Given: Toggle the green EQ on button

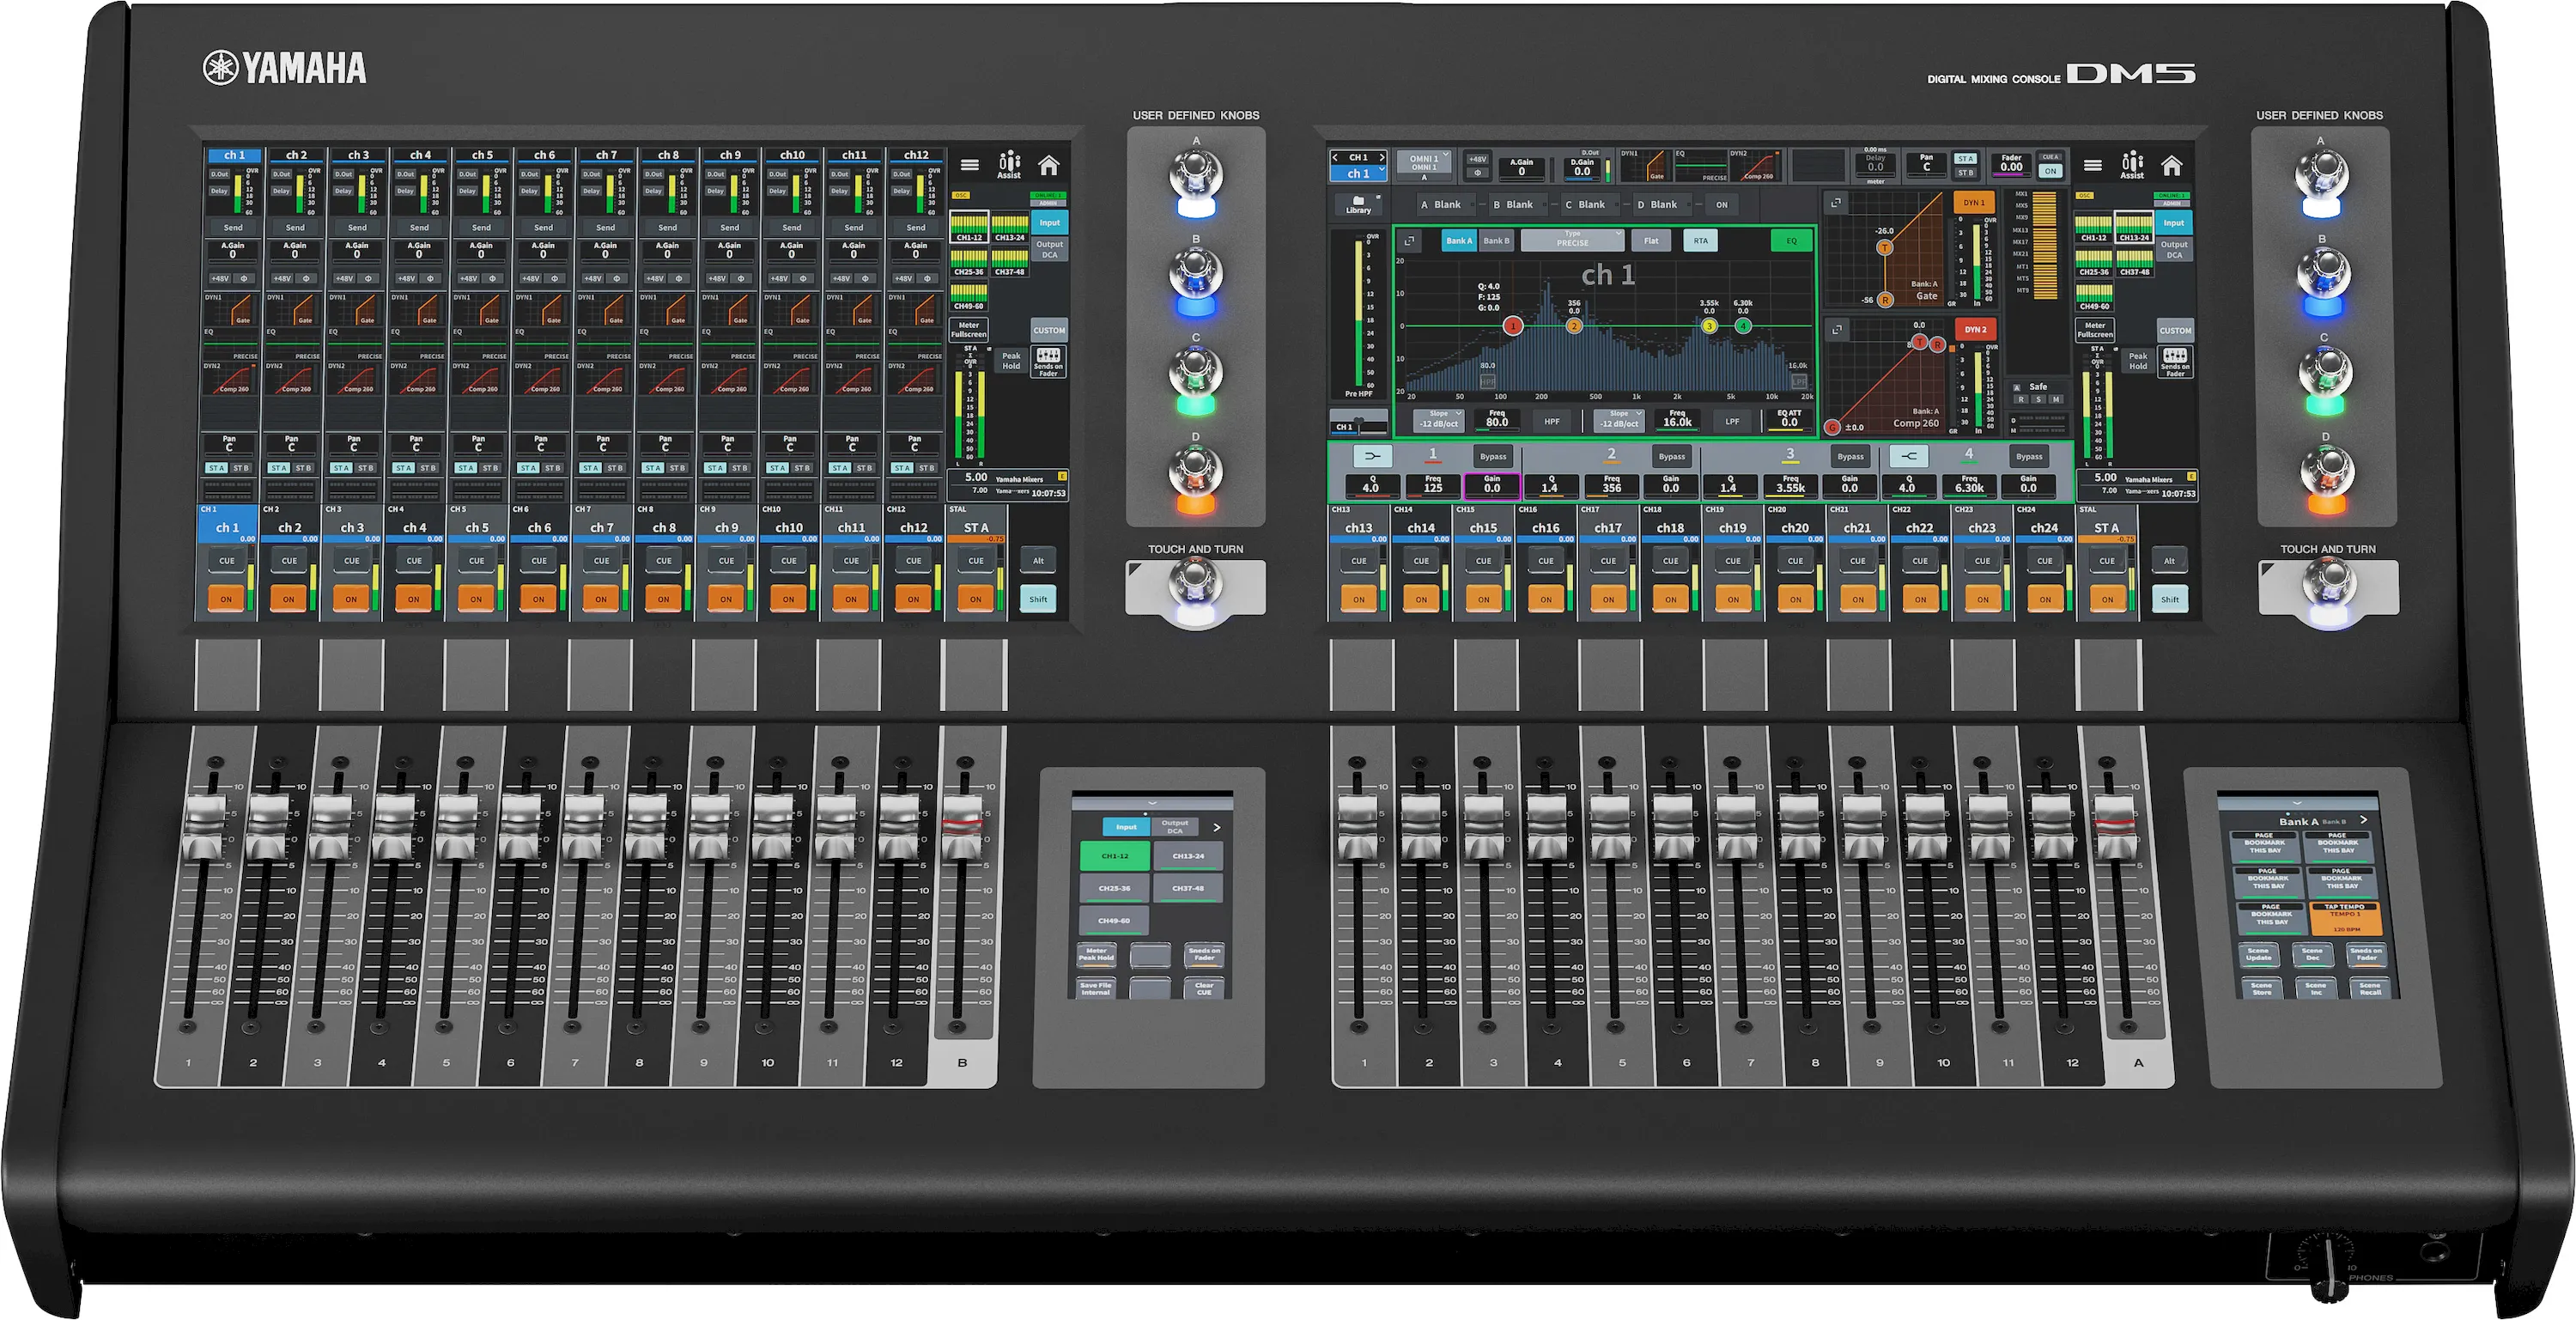Looking at the screenshot, I should (x=1791, y=241).
